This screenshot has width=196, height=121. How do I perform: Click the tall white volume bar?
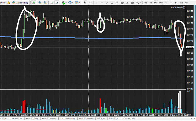click(x=180, y=102)
